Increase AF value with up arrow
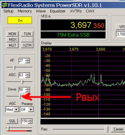The height and width of the screenshot is (135, 125). coord(28,59)
